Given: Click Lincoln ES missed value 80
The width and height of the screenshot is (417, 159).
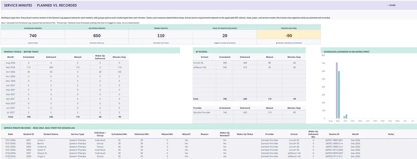Looking at the screenshot, I should (270, 63).
